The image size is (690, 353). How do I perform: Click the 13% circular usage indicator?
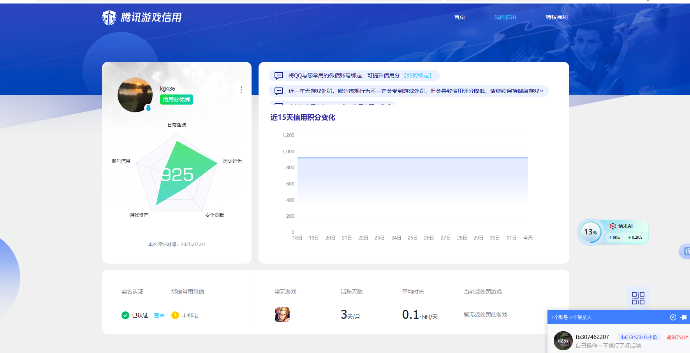(591, 232)
